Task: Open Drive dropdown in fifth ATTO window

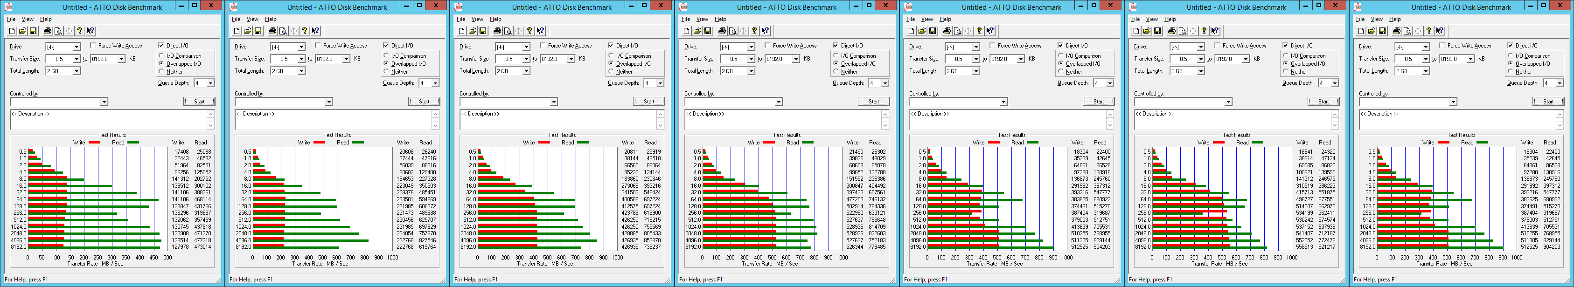Action: pos(976,47)
